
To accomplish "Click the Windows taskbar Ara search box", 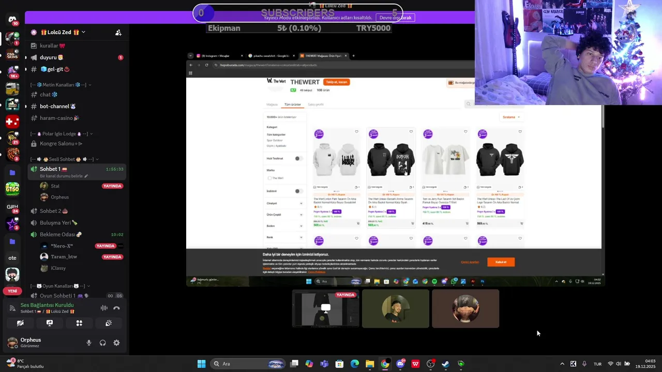I will point(249,364).
